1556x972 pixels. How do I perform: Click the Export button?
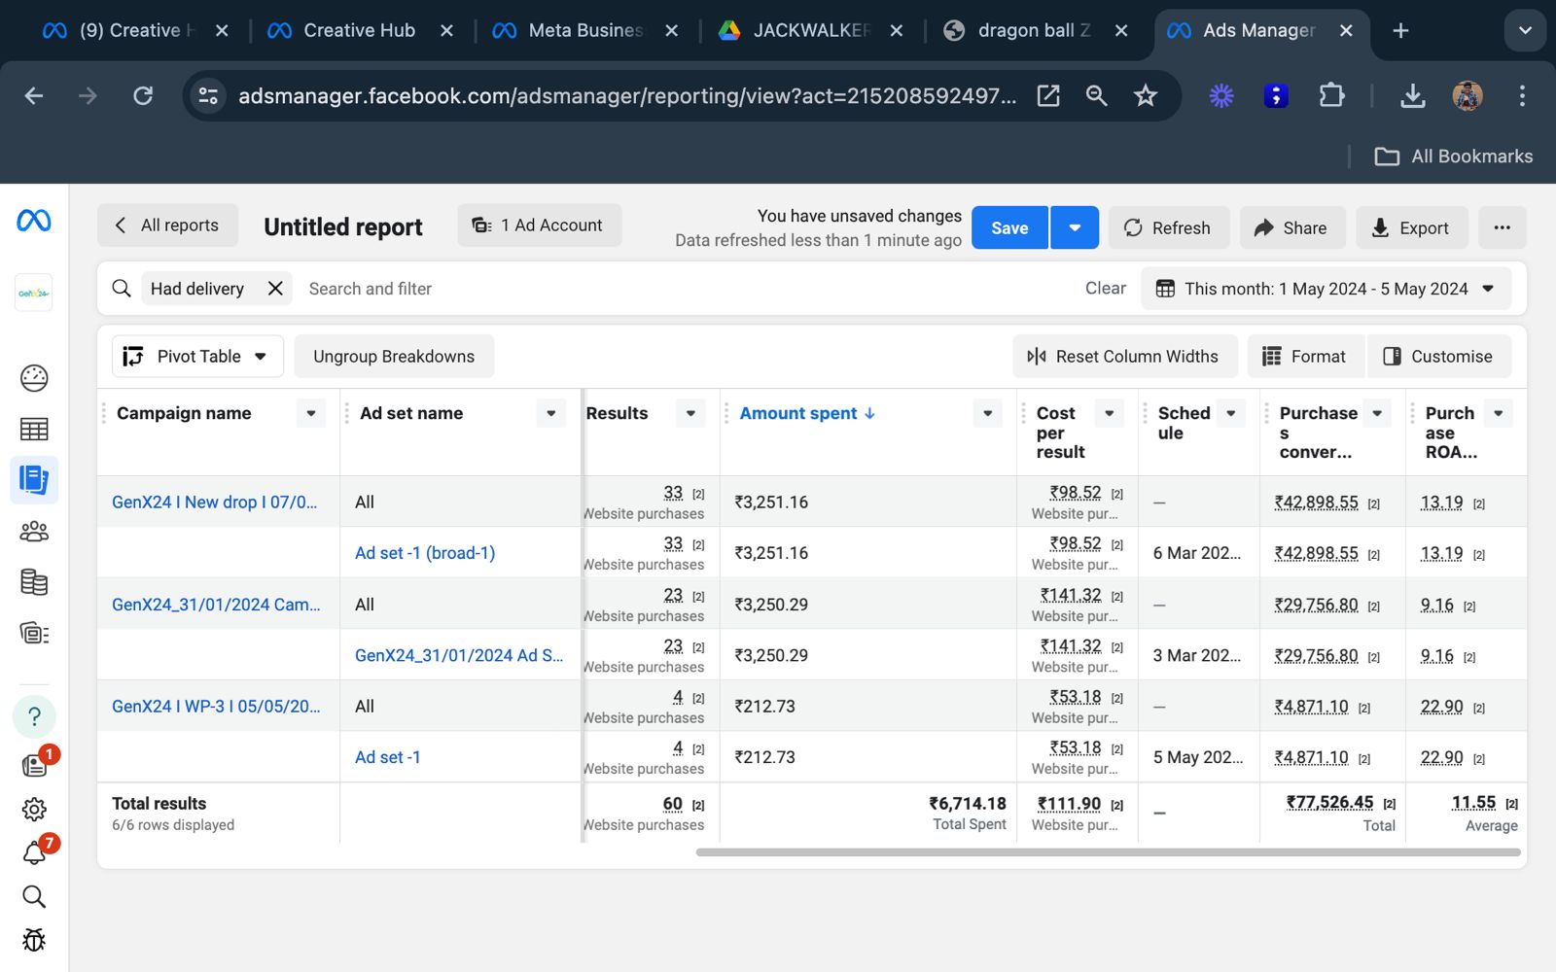pos(1410,227)
